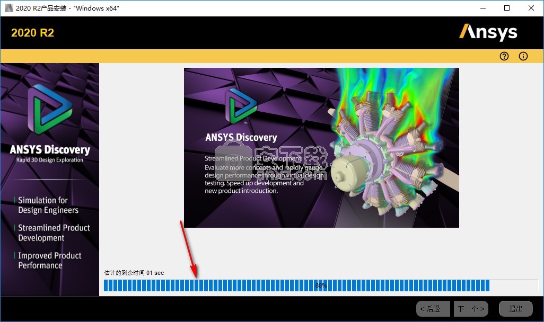This screenshot has width=544, height=322.
Task: Close the installer window
Action: point(531,8)
